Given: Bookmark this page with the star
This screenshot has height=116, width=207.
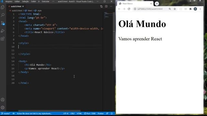Looking at the screenshot, I should [x=175, y=9].
